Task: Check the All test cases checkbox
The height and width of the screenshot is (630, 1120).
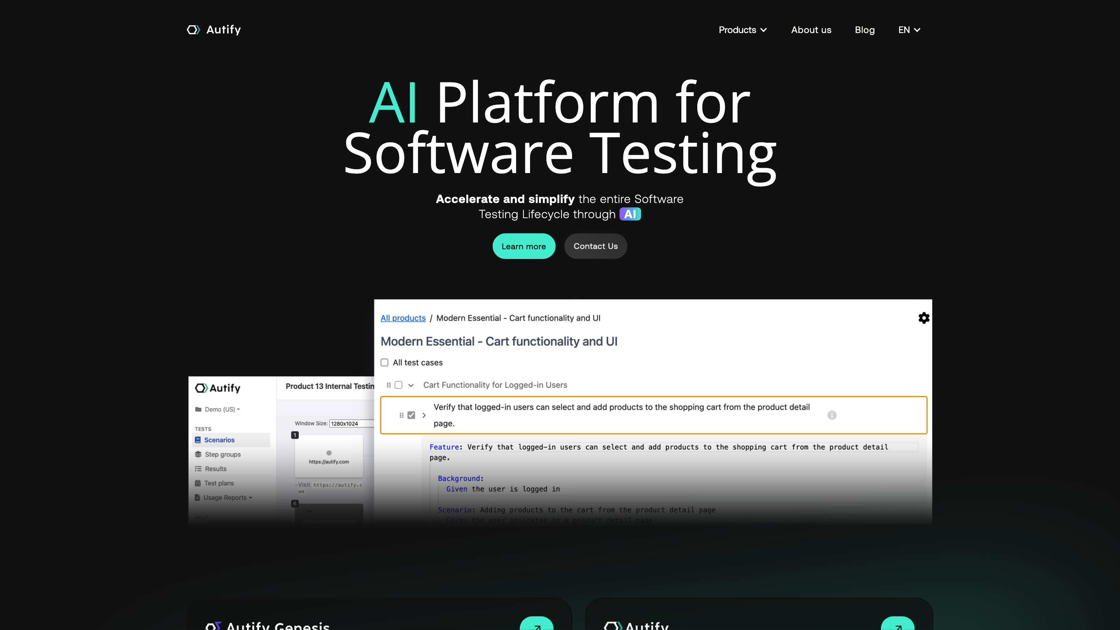Action: pos(384,362)
